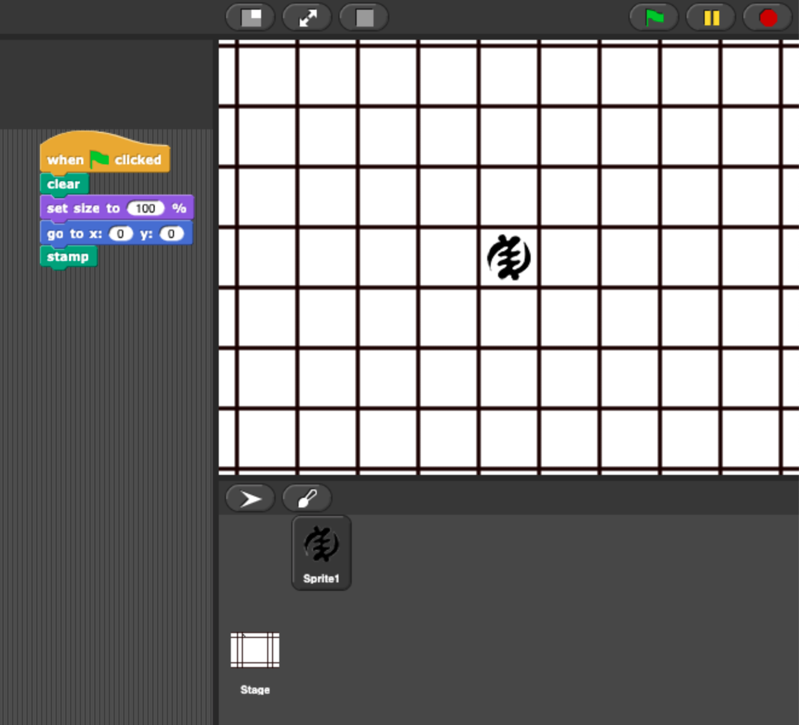The image size is (799, 725).
Task: Edit the x coordinate field in go to block
Action: pyautogui.click(x=121, y=234)
